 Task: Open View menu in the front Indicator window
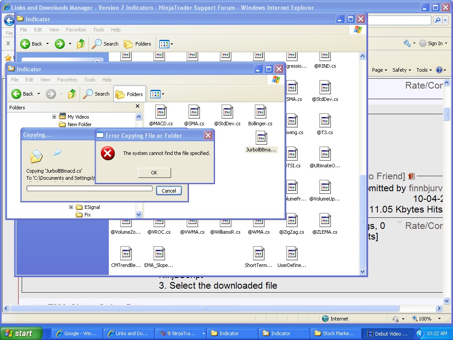point(45,80)
